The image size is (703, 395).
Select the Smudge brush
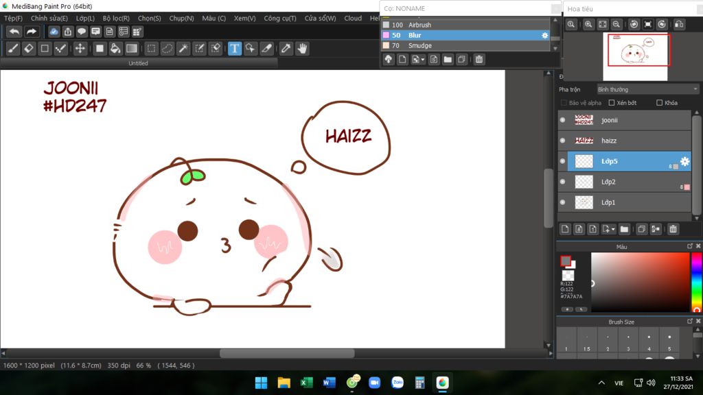tap(465, 45)
